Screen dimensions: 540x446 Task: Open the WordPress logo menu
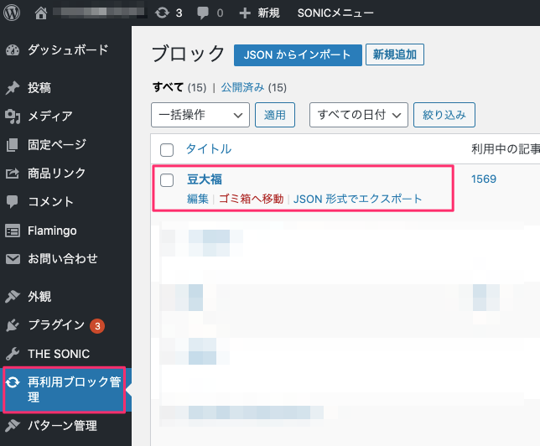[x=12, y=13]
